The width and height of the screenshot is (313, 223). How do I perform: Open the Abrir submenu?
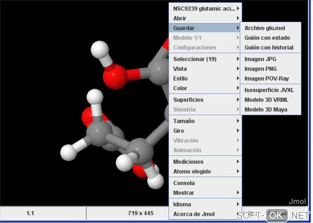click(x=205, y=18)
